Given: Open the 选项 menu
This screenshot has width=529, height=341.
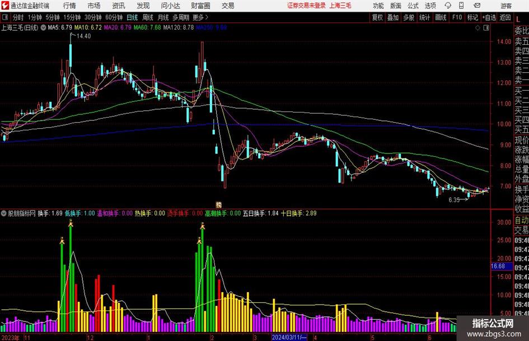Looking at the screenshot, I should point(430,6).
